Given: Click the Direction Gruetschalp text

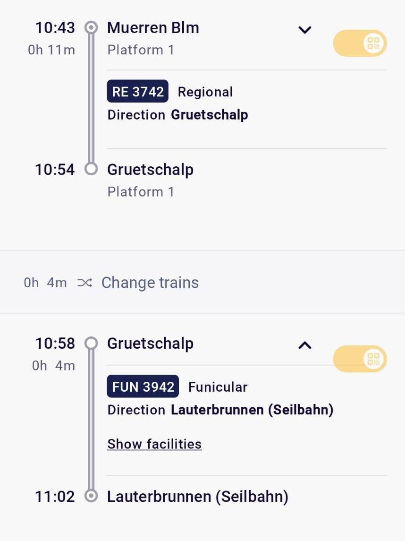Looking at the screenshot, I should point(177,115).
